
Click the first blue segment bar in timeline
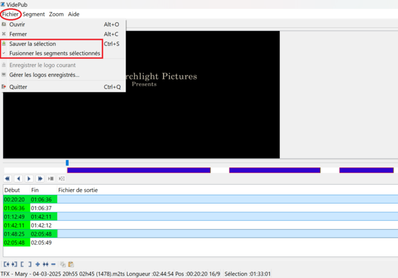click(x=139, y=170)
